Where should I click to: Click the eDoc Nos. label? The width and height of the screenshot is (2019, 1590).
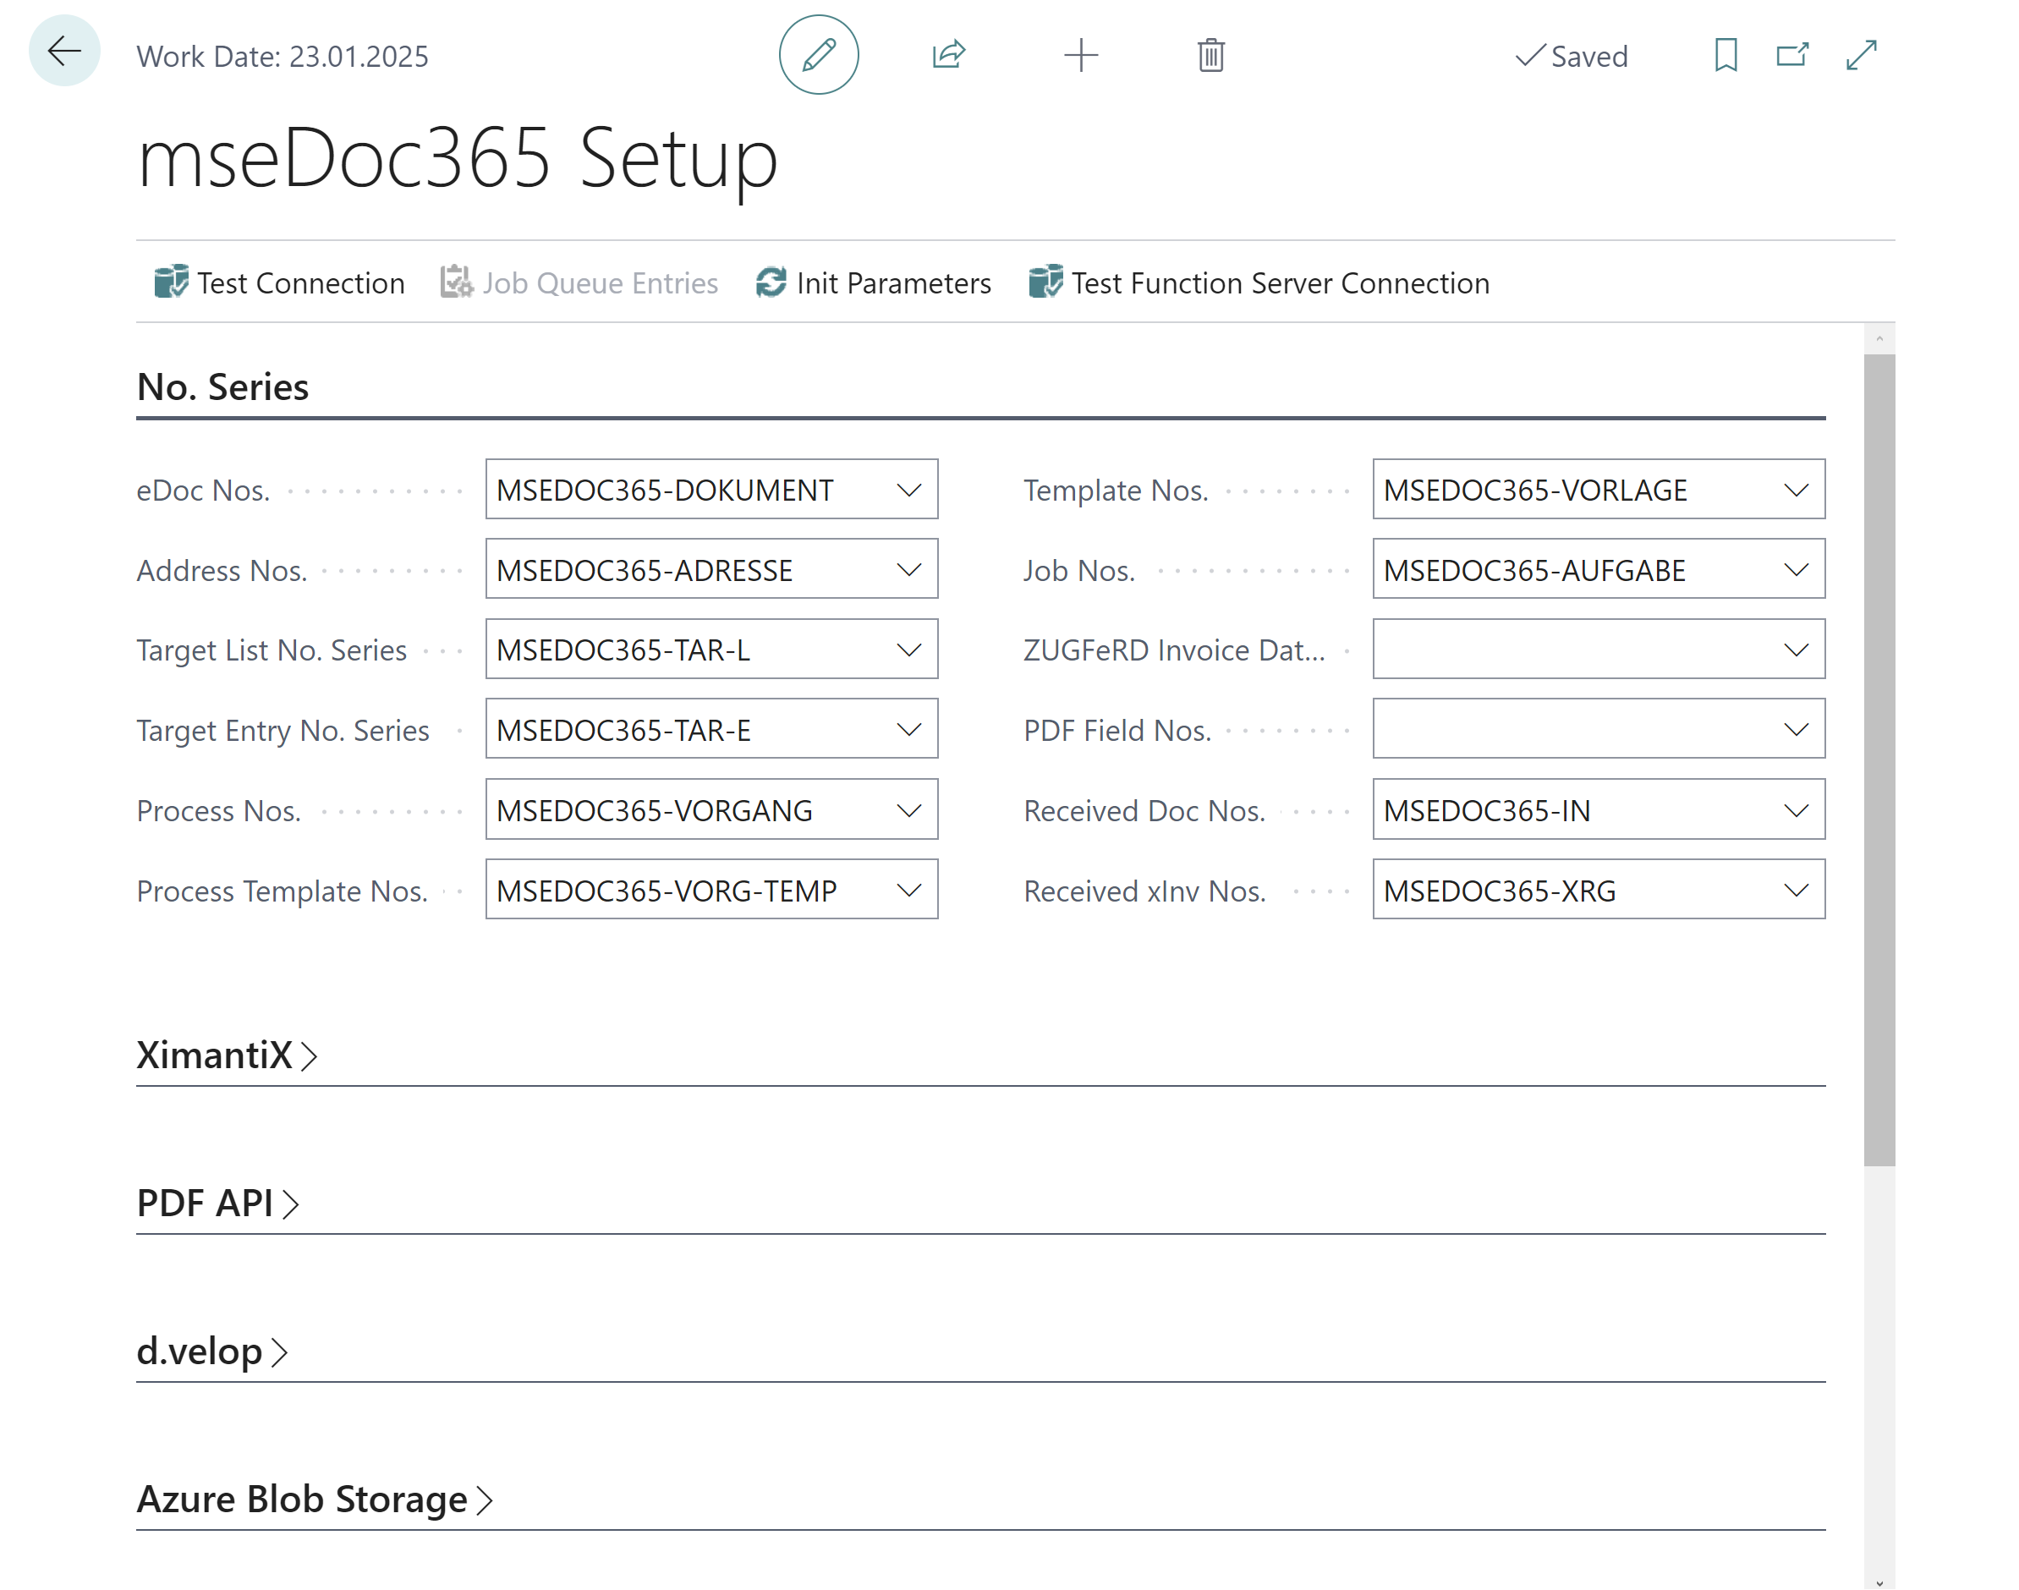[x=203, y=490]
